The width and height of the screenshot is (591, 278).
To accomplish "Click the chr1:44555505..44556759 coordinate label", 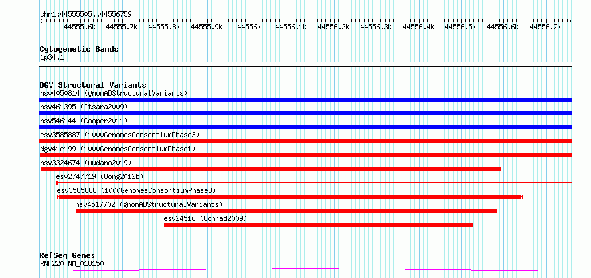I will [86, 15].
